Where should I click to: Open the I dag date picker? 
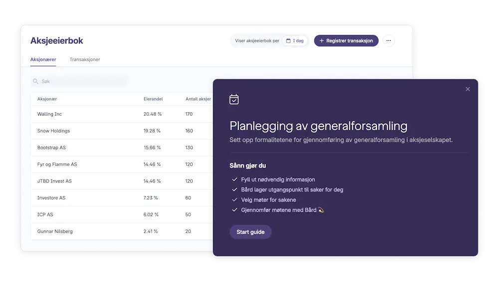coord(295,41)
